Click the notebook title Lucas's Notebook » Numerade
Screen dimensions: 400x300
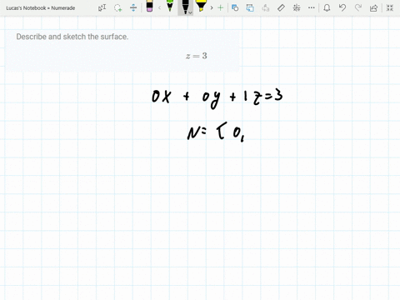pyautogui.click(x=41, y=8)
